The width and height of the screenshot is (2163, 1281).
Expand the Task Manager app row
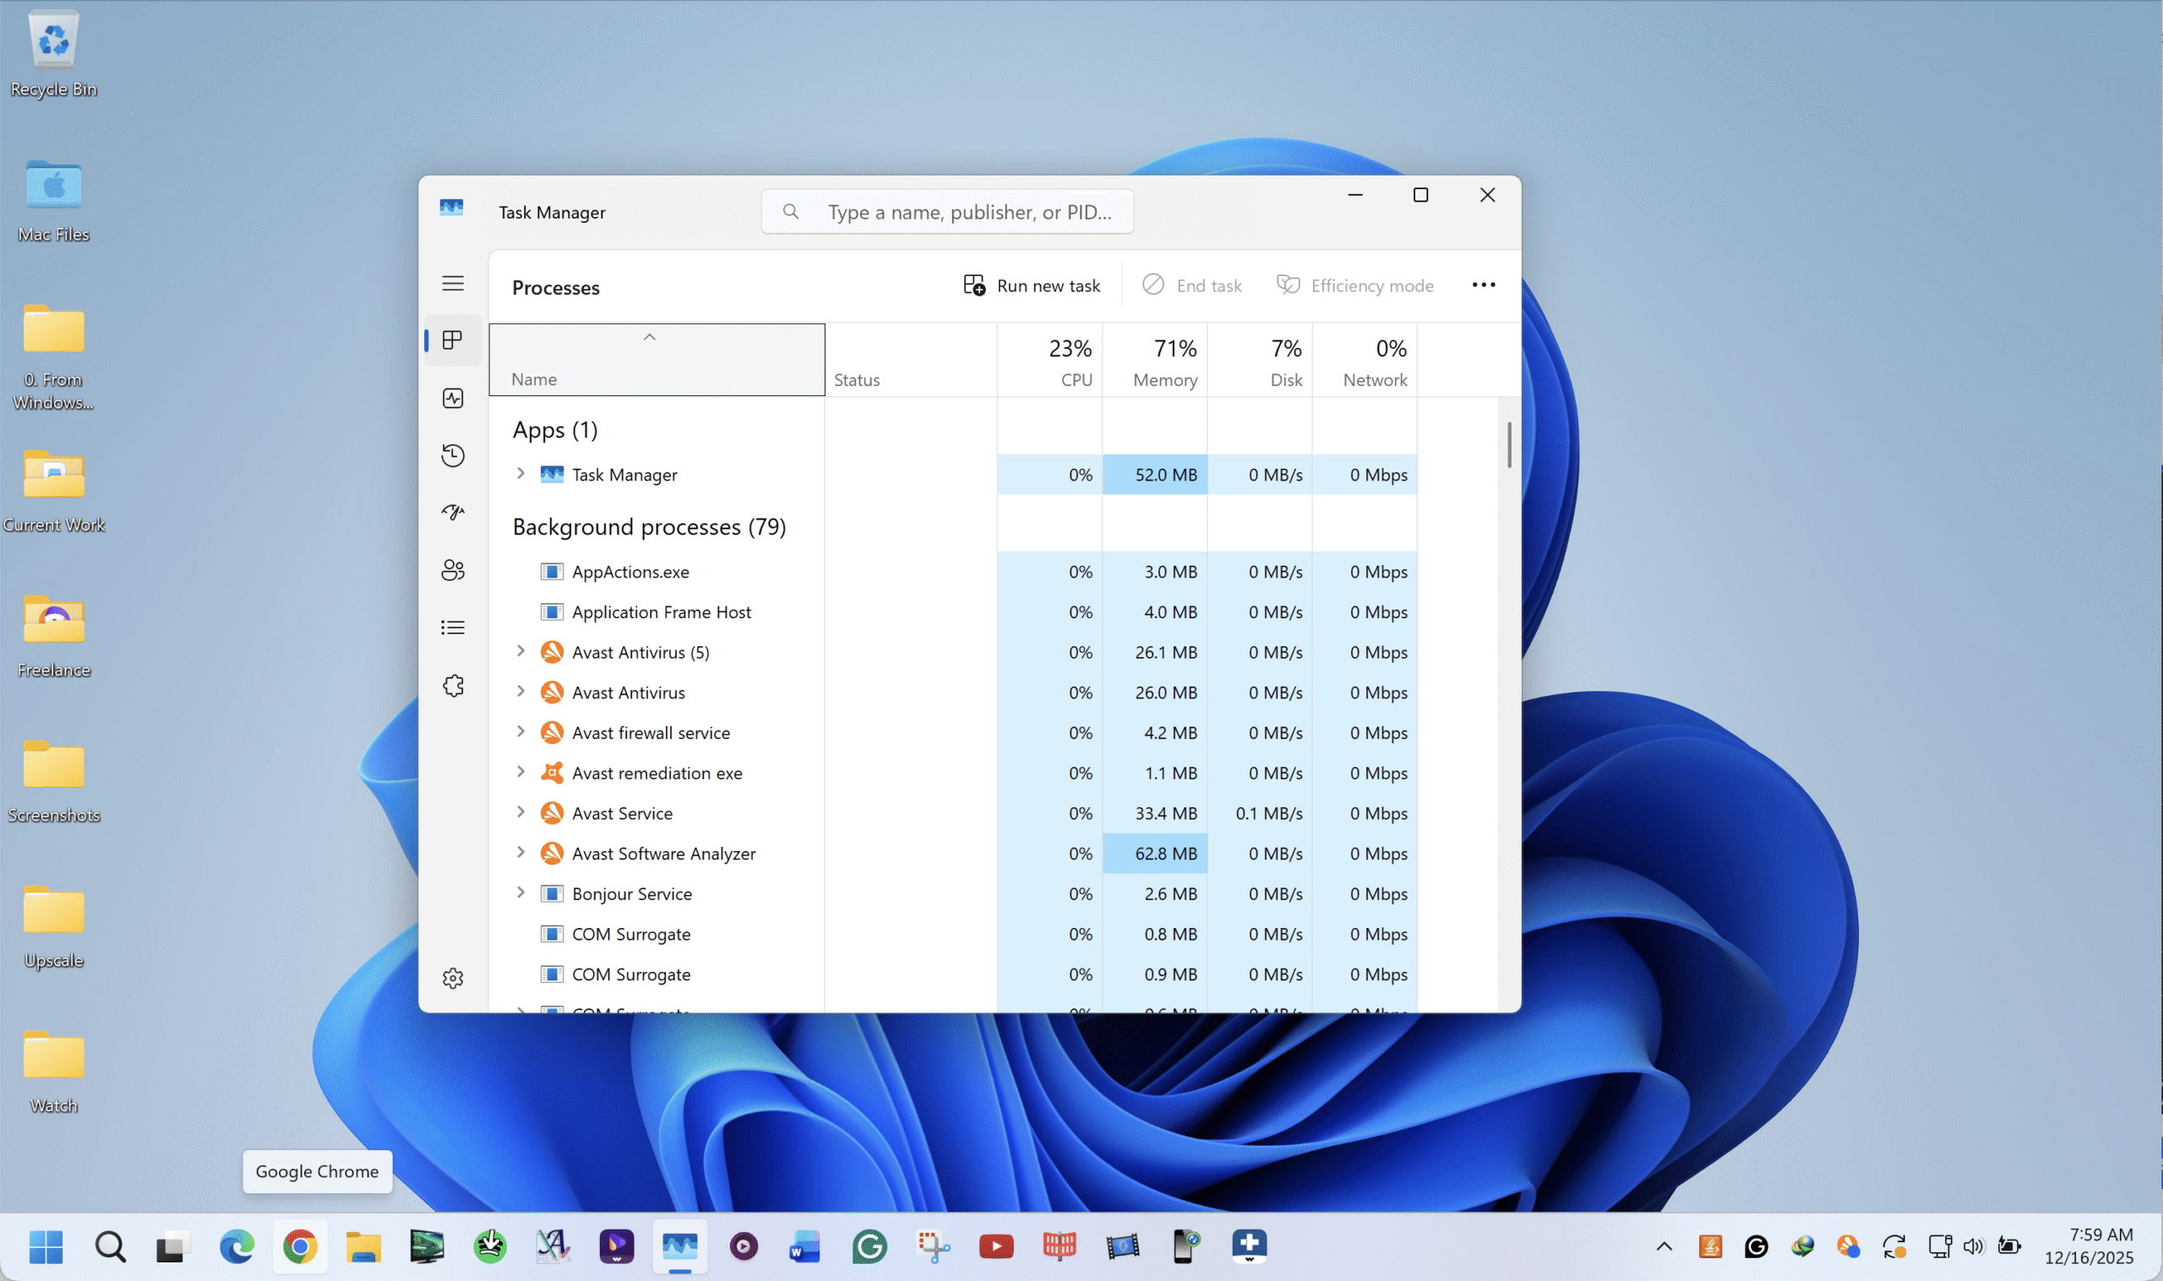coord(520,473)
